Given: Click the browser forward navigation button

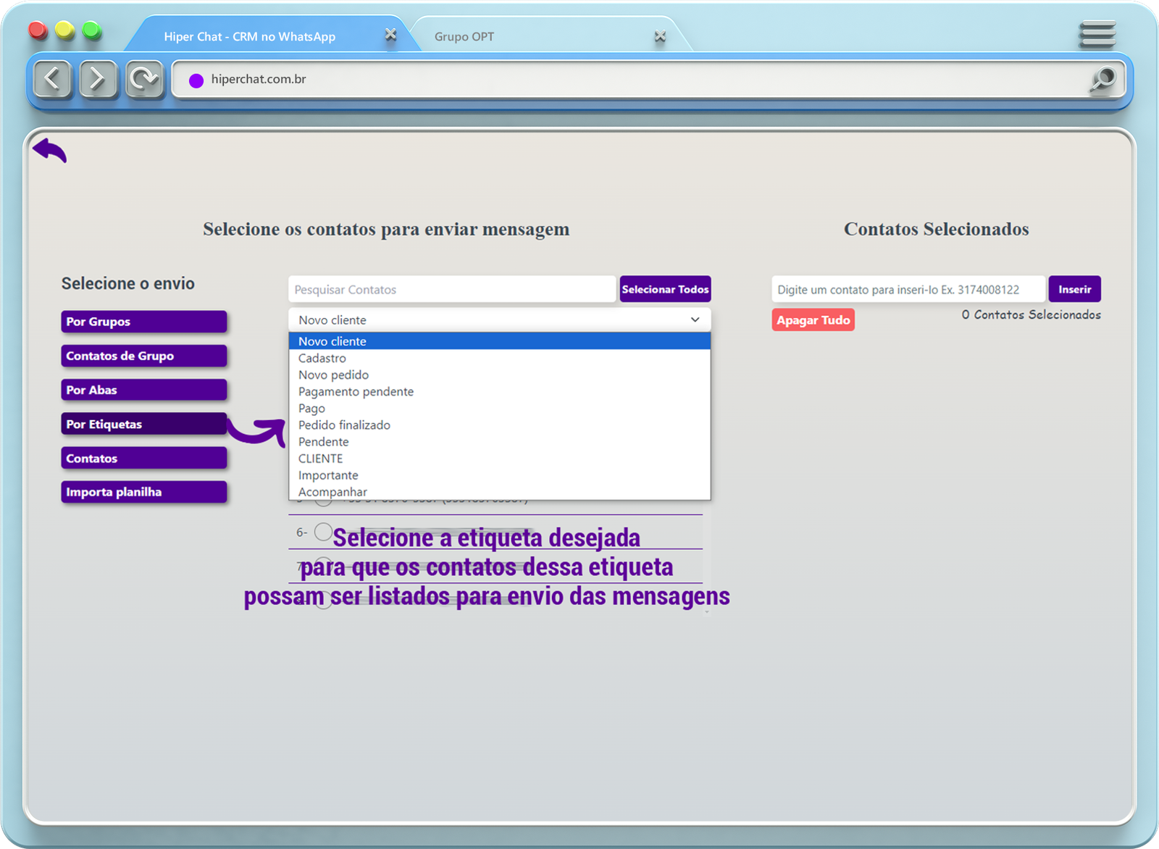Looking at the screenshot, I should point(98,79).
